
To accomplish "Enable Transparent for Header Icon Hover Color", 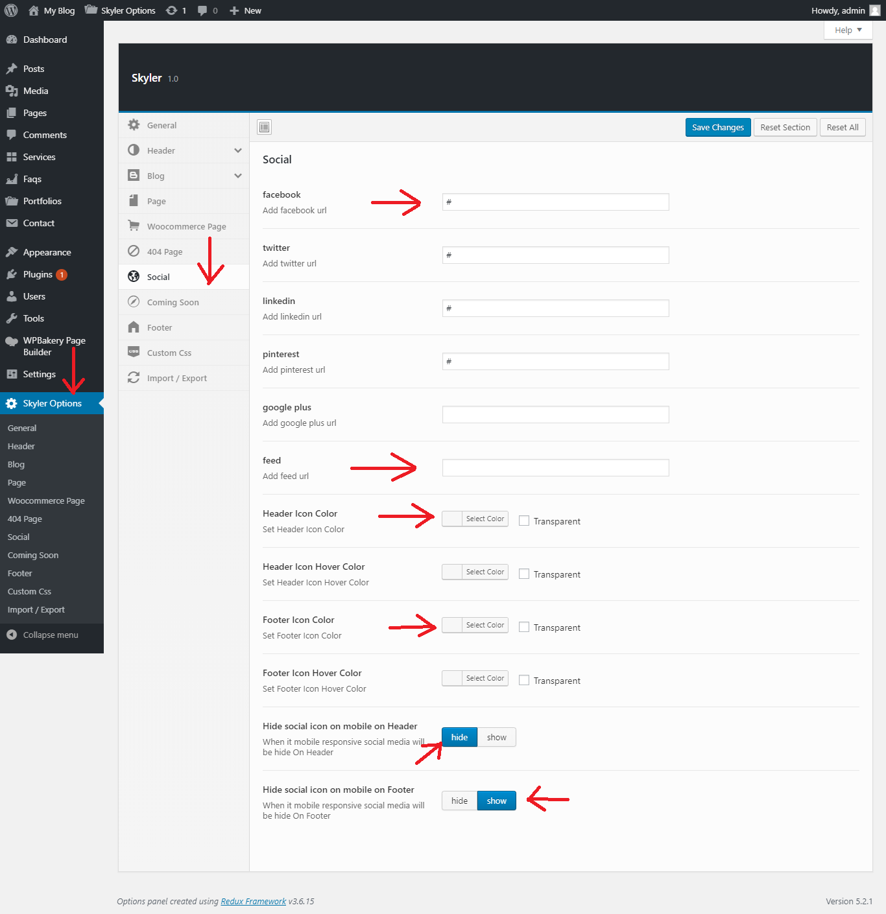I will [x=524, y=574].
